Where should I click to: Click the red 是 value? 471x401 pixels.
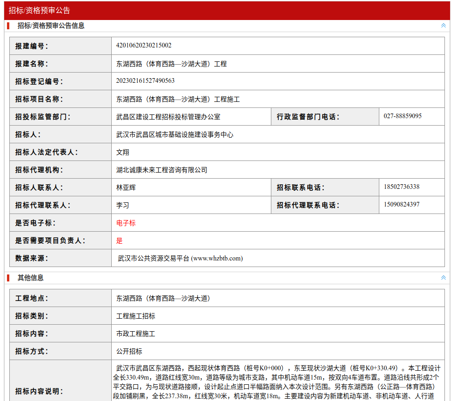pos(119,241)
